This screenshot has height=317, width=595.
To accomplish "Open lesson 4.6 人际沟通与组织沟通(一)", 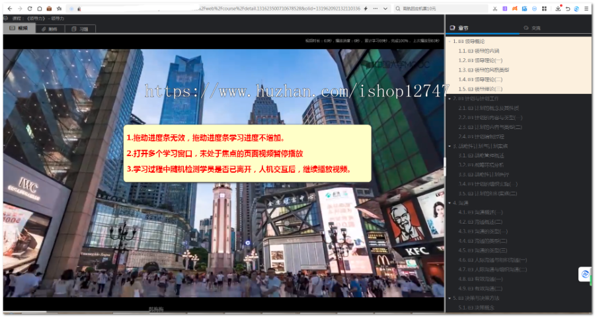I will (493, 260).
